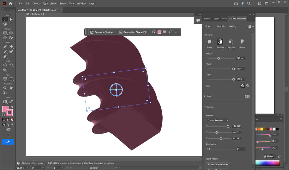This screenshot has height=170, width=289.
Task: Select the Eyedropper tool
Action: [11, 101]
